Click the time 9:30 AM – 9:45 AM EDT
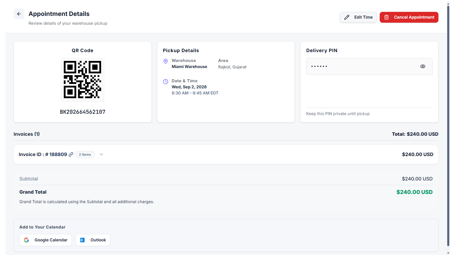 click(x=195, y=93)
